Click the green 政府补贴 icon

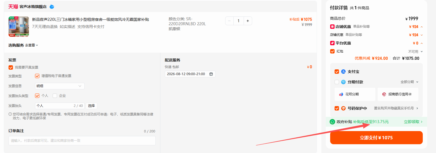[332, 122]
